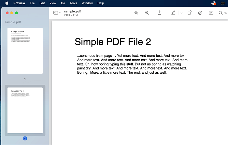Rotate the page using the Rotate icon
228x145 pixels.
(x=190, y=13)
